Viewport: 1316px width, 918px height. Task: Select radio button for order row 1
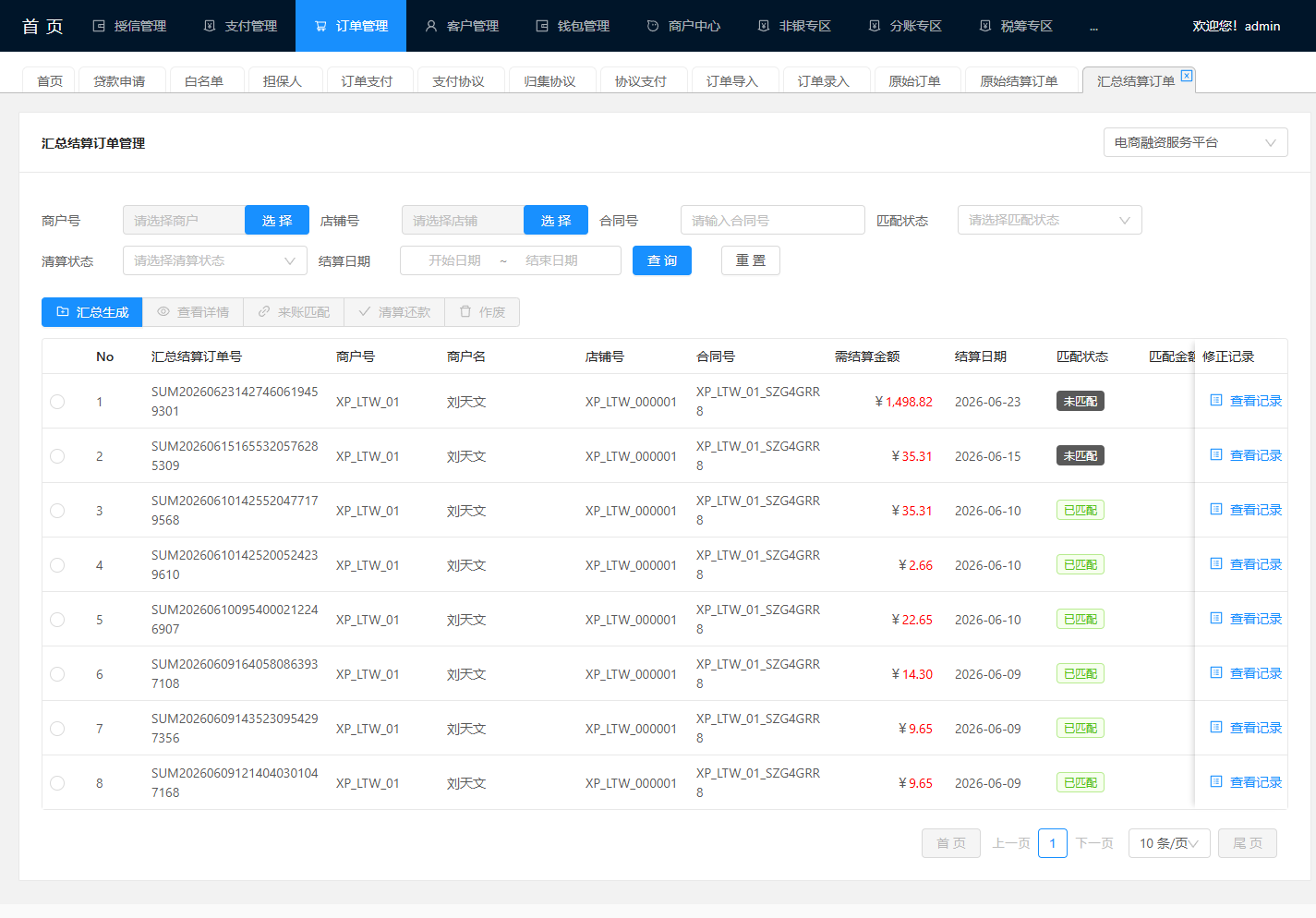(x=57, y=402)
